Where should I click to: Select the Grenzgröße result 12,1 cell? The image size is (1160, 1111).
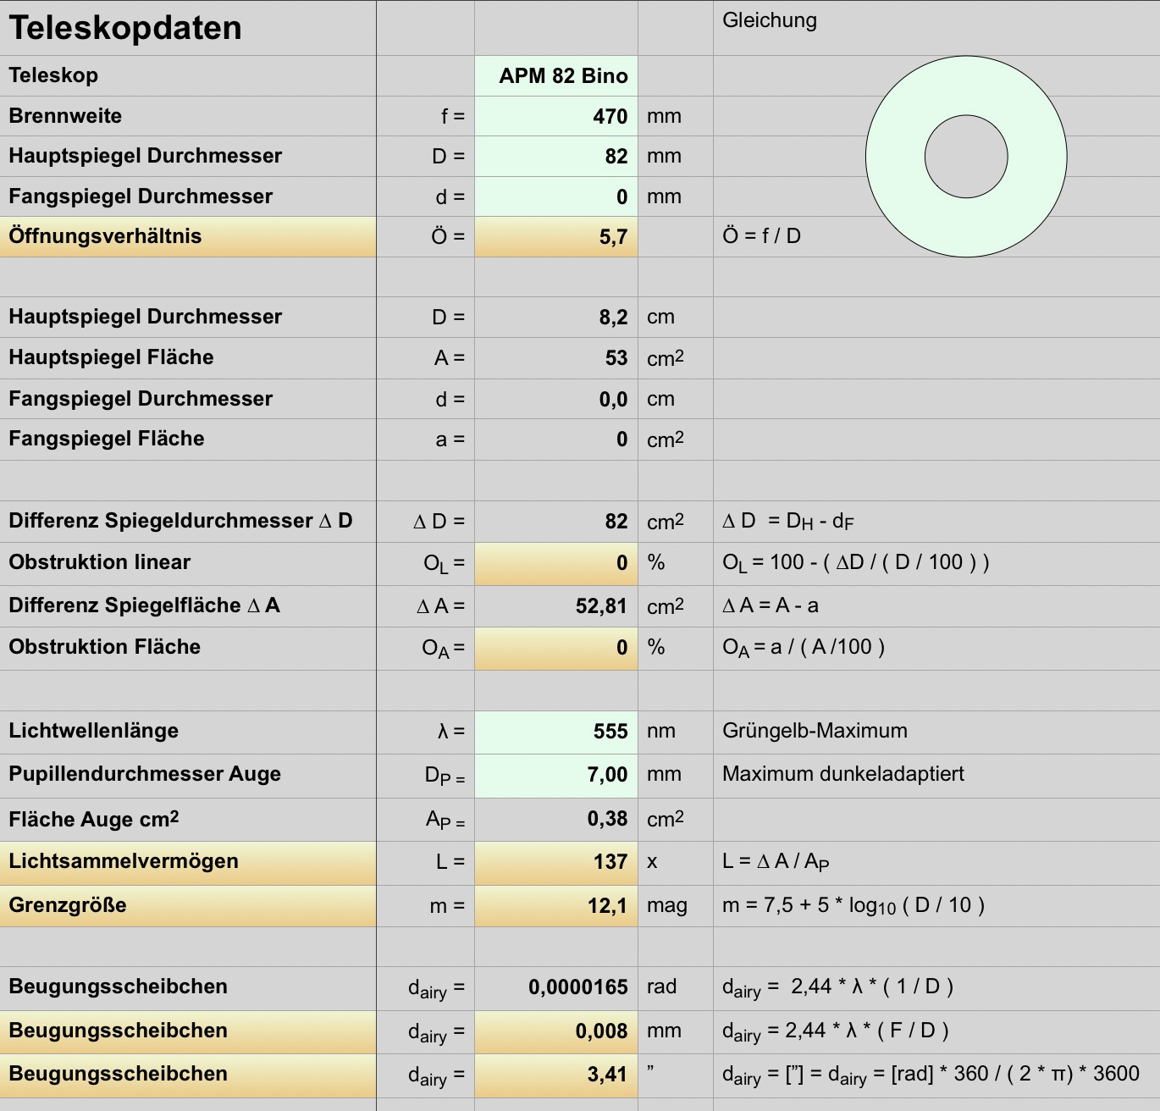point(556,905)
